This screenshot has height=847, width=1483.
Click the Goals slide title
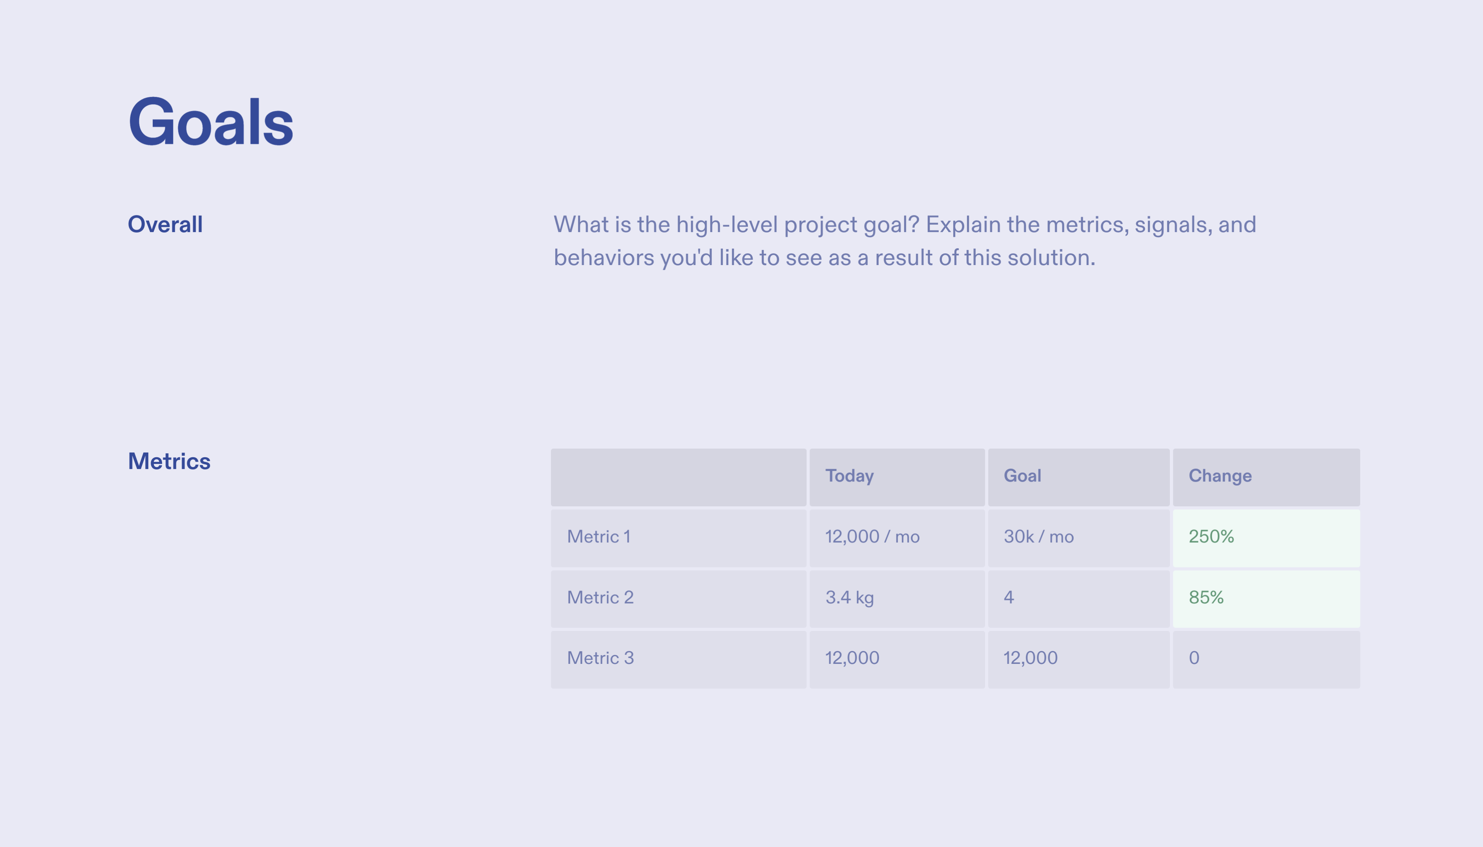211,122
